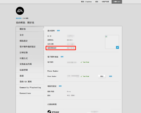Click the Verified status beside Phone Number
This screenshot has height=113, width=141.
(x=85, y=76)
